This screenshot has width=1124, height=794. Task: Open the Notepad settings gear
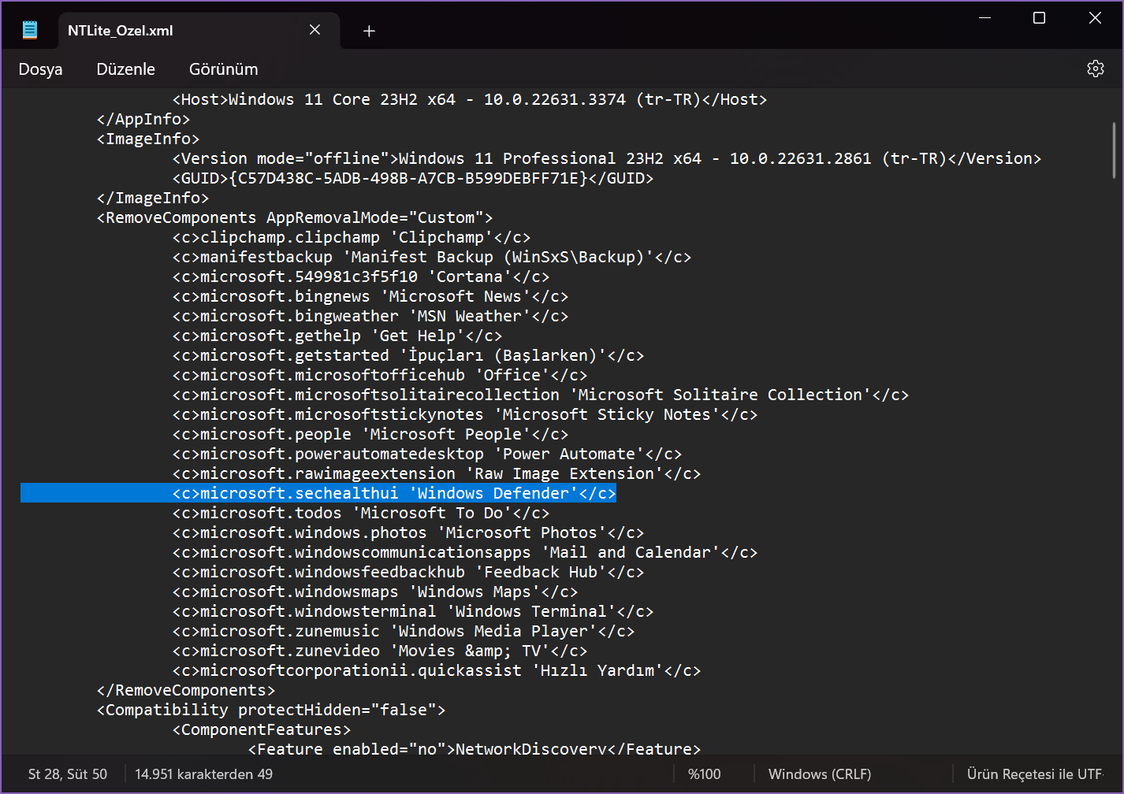1096,69
